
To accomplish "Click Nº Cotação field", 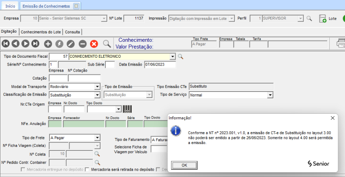I will (85, 78).
